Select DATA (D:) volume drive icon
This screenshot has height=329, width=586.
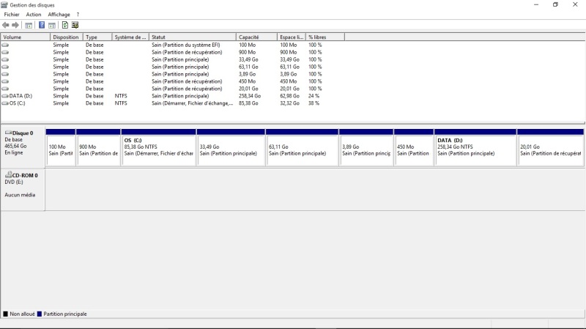coord(5,96)
